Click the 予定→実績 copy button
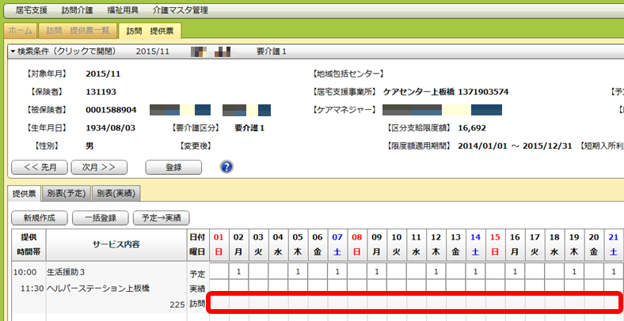Image resolution: width=624 pixels, height=321 pixels. 161,217
